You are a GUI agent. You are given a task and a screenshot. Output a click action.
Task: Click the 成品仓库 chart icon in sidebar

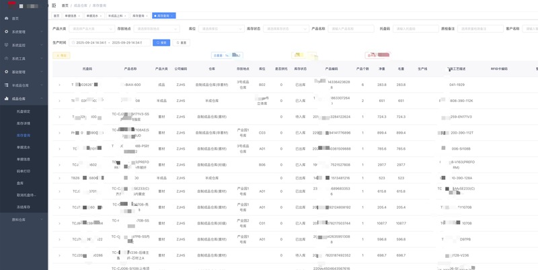click(x=7, y=99)
